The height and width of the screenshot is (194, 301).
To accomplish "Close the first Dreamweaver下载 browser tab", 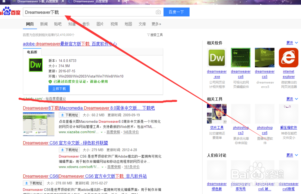I will click(x=63, y=1).
